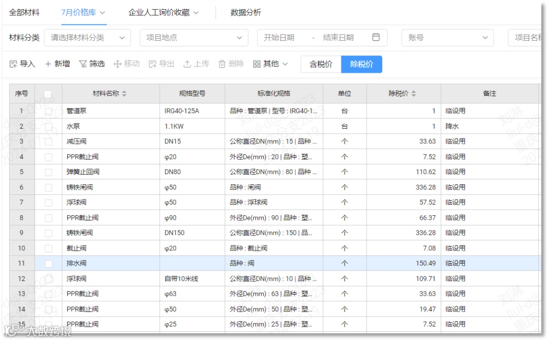Click the 删除 trash icon

click(222, 64)
